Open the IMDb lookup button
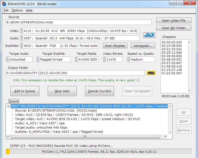The height and width of the screenshot is (158, 198). 151,73
